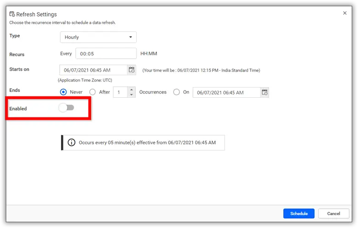The image size is (358, 228).
Task: Click the Refresh Settings title icon
Action: 12,14
